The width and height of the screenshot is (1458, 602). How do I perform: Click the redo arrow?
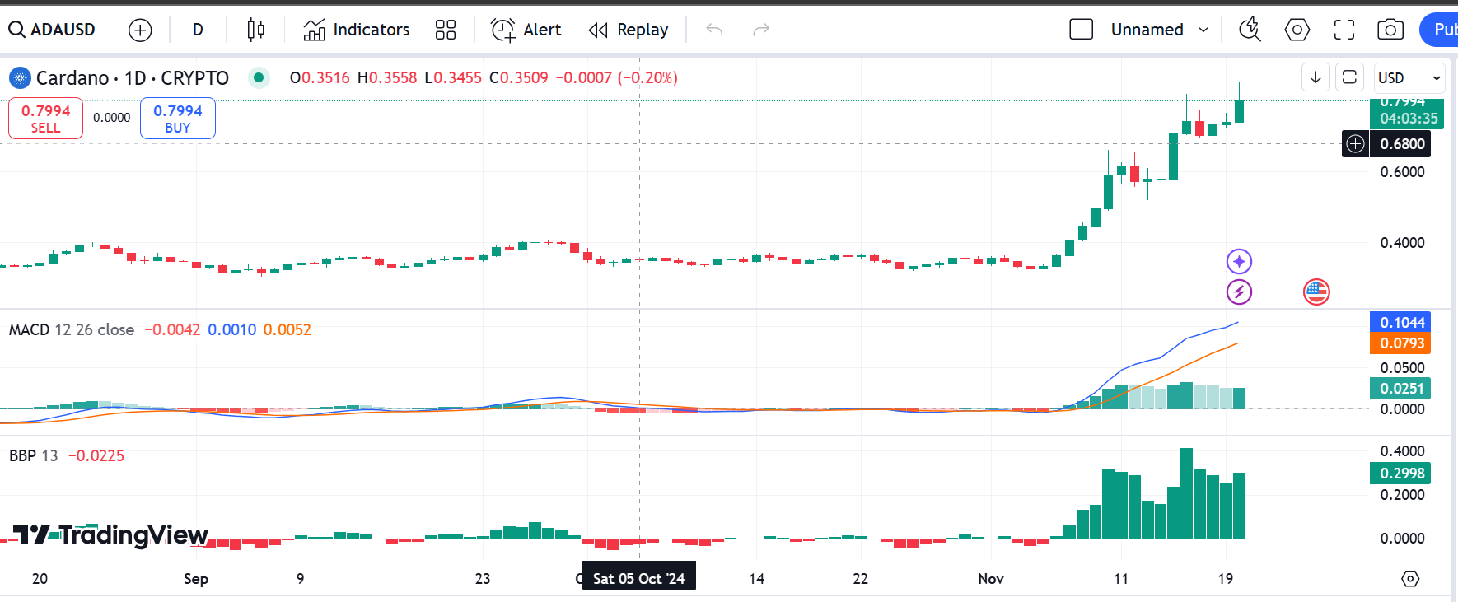coord(761,30)
